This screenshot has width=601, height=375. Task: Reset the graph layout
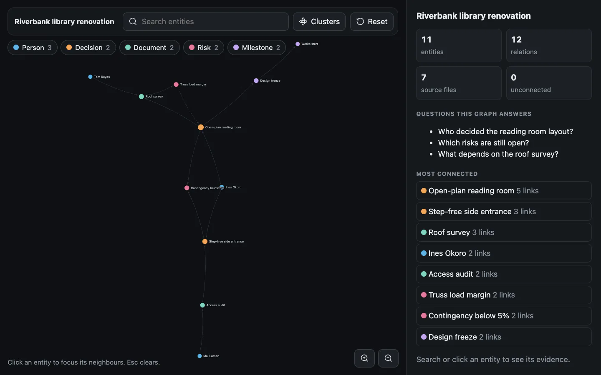coord(372,22)
